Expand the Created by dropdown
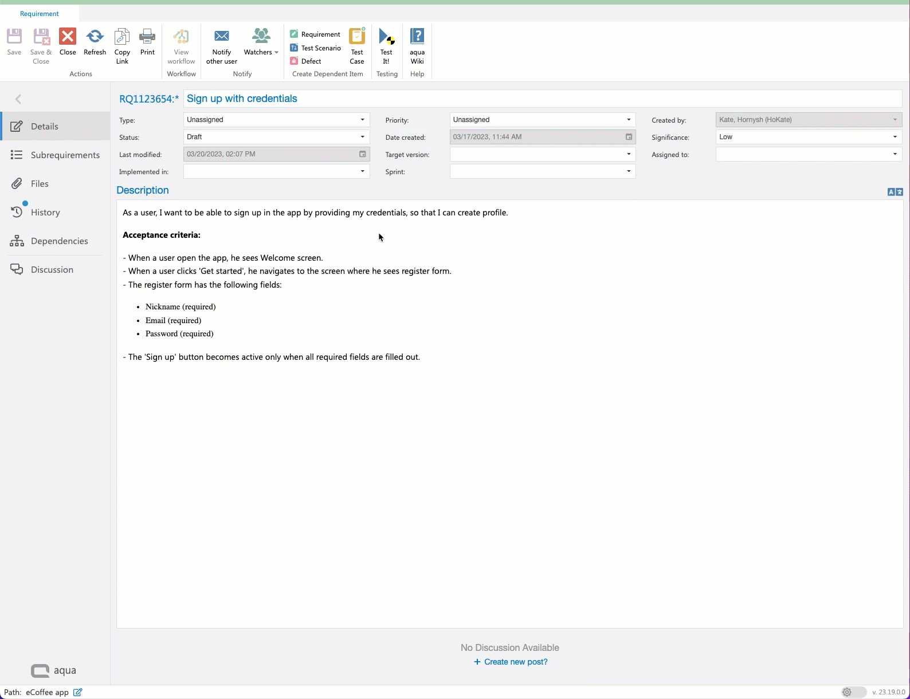The height and width of the screenshot is (699, 910). point(895,120)
